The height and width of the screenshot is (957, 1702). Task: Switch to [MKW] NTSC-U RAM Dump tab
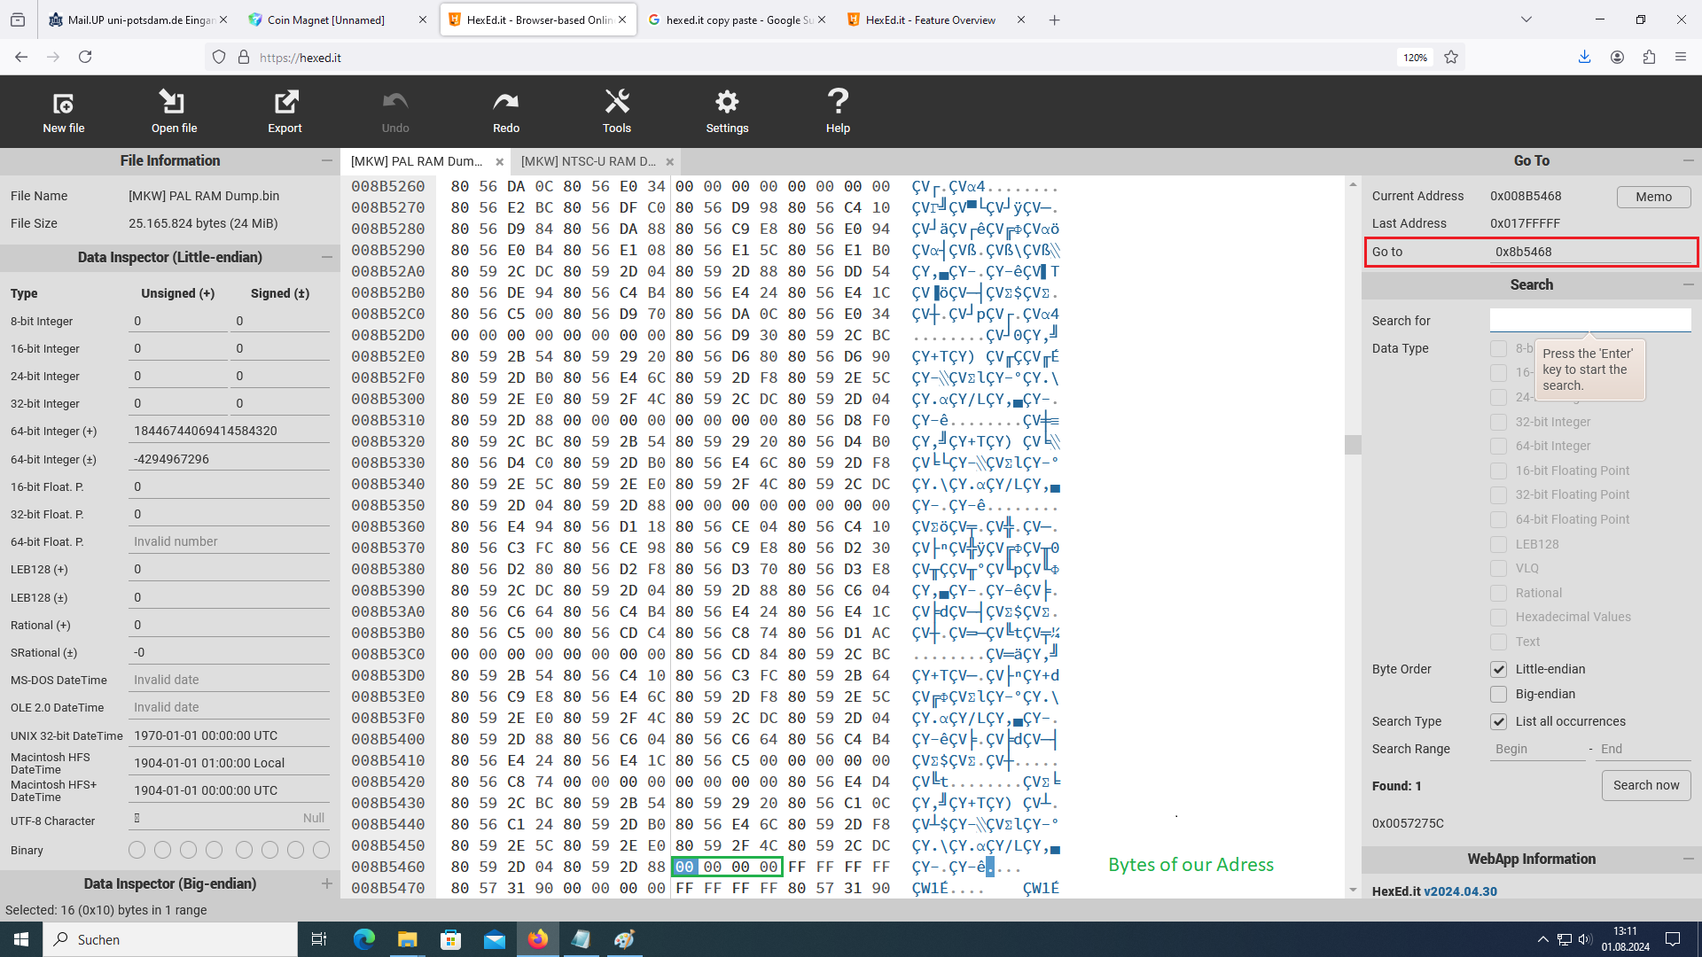pos(588,161)
